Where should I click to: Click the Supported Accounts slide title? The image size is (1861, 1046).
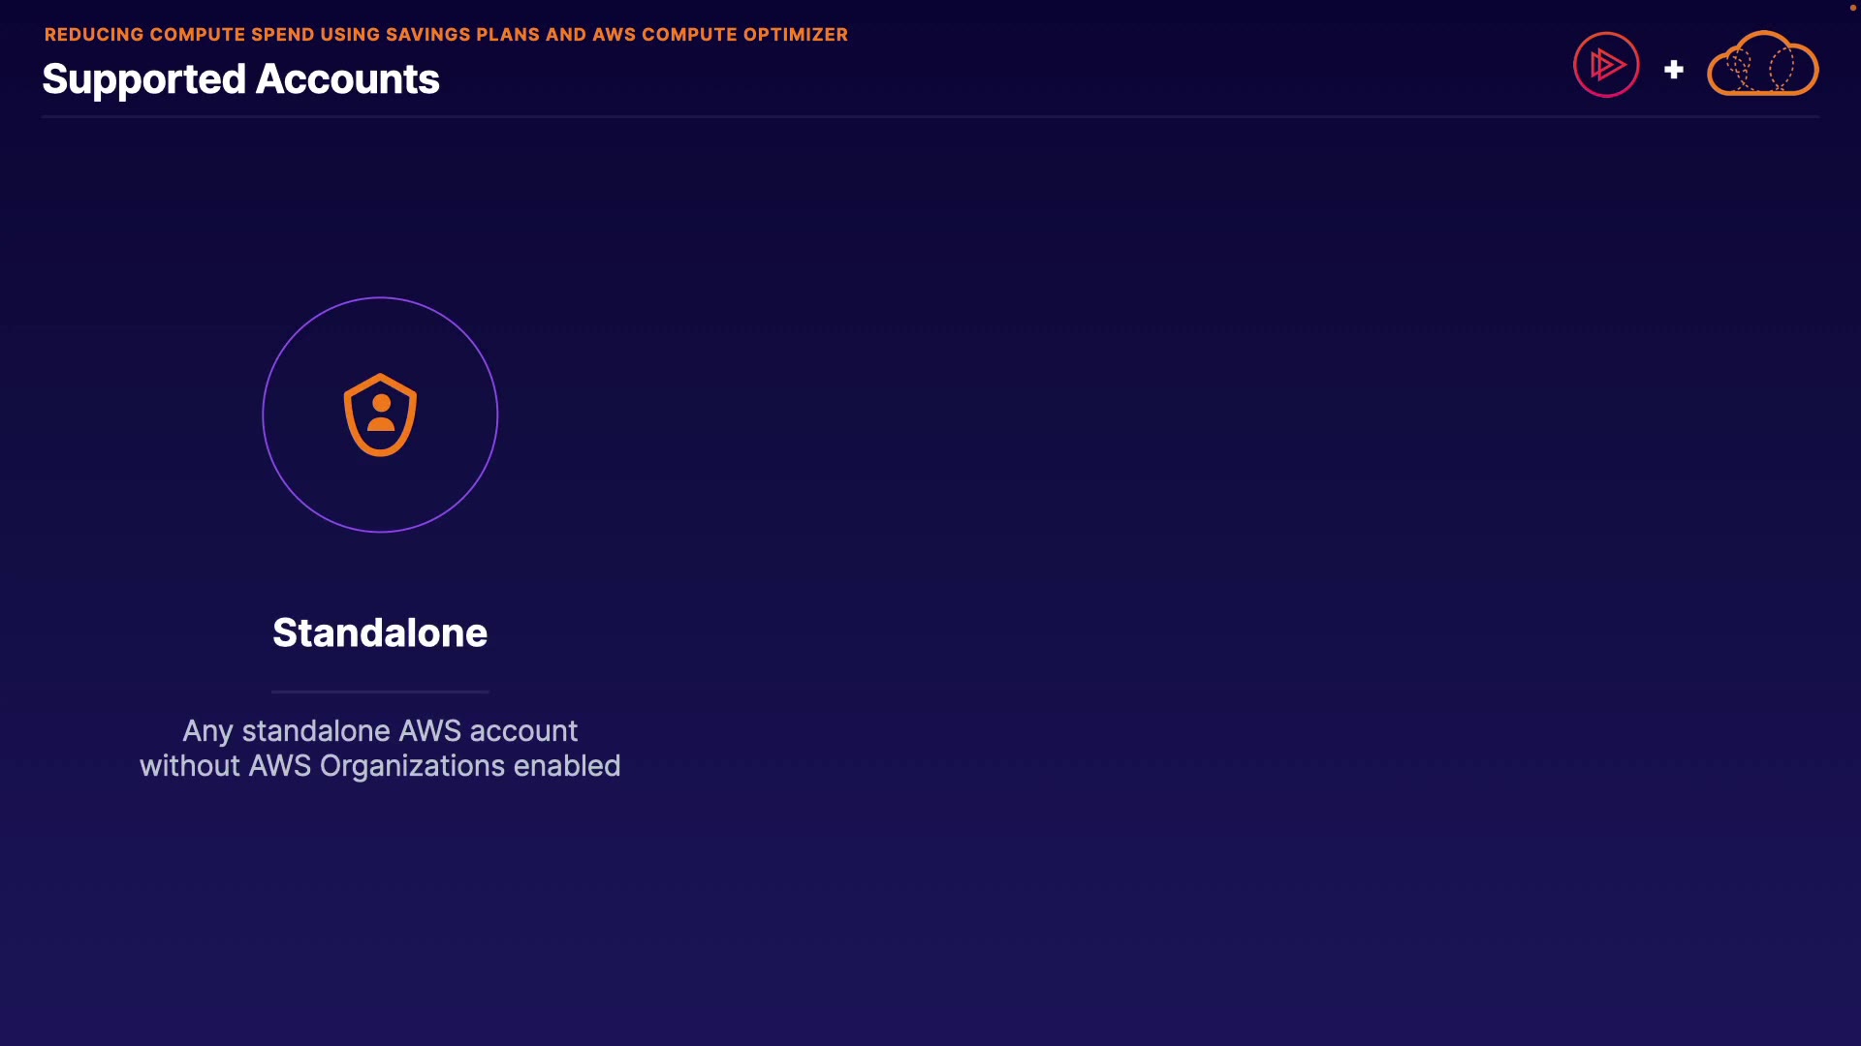[240, 79]
